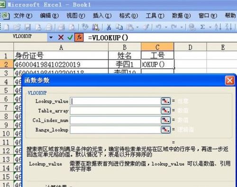Click the Research binoculars toolbar icon
This screenshot has width=237, height=187.
click(96, 27)
